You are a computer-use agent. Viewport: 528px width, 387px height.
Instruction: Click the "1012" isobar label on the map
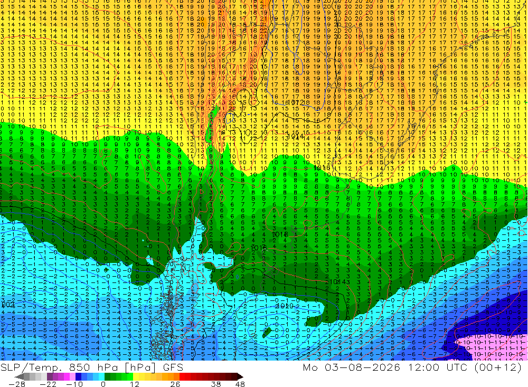tap(295, 102)
